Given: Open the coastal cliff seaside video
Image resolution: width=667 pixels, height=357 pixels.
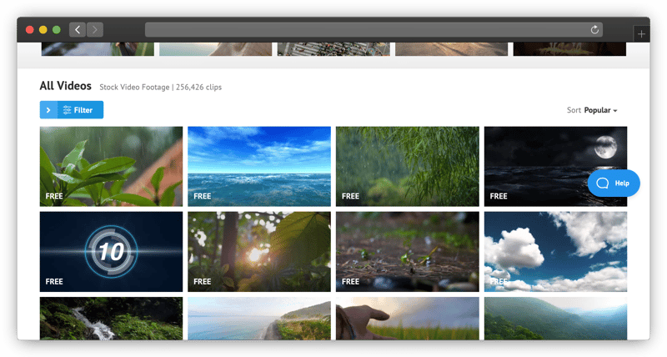Looking at the screenshot, I should pyautogui.click(x=259, y=319).
